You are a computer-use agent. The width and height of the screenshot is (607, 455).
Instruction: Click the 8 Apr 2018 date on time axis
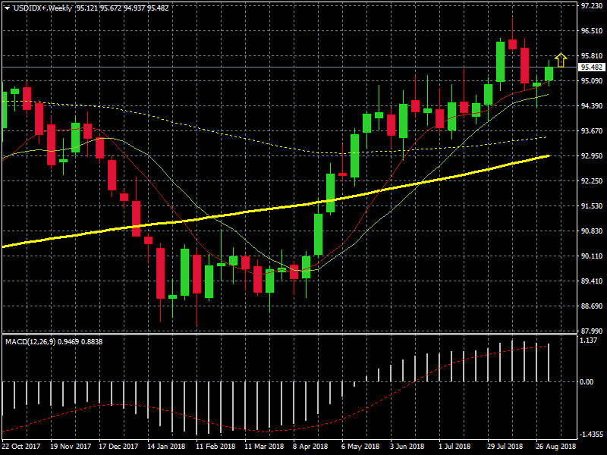pyautogui.click(x=310, y=447)
